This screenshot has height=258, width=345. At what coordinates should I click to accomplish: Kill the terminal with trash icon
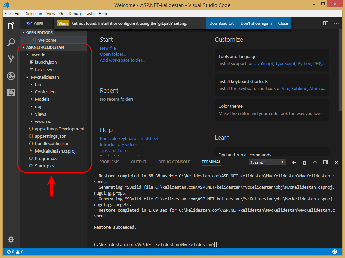(304, 162)
